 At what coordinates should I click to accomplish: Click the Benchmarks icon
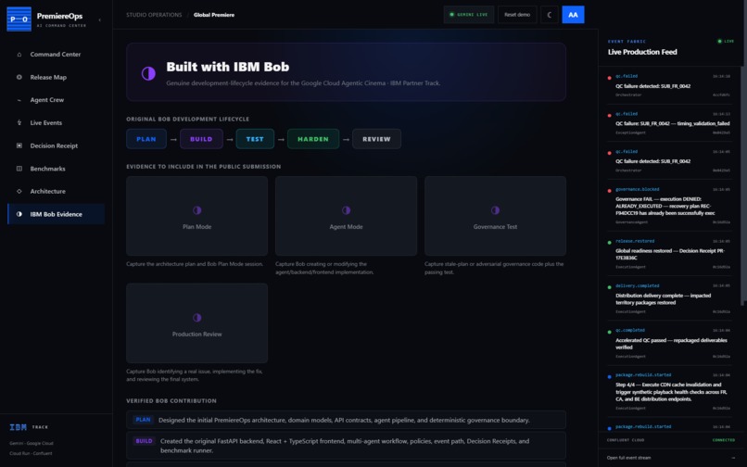pyautogui.click(x=19, y=169)
